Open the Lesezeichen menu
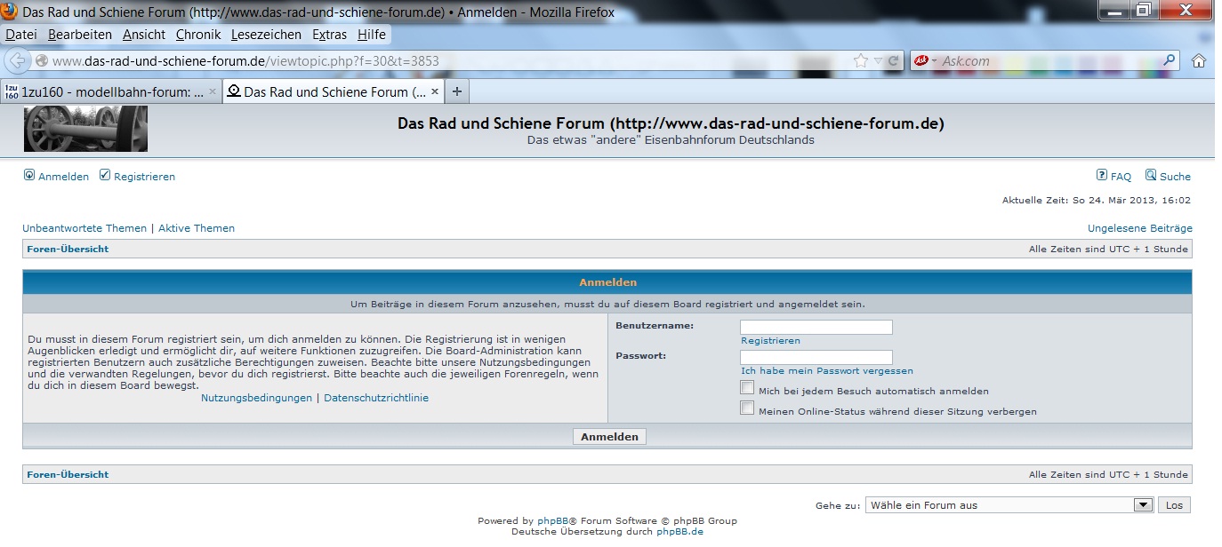 pyautogui.click(x=266, y=35)
